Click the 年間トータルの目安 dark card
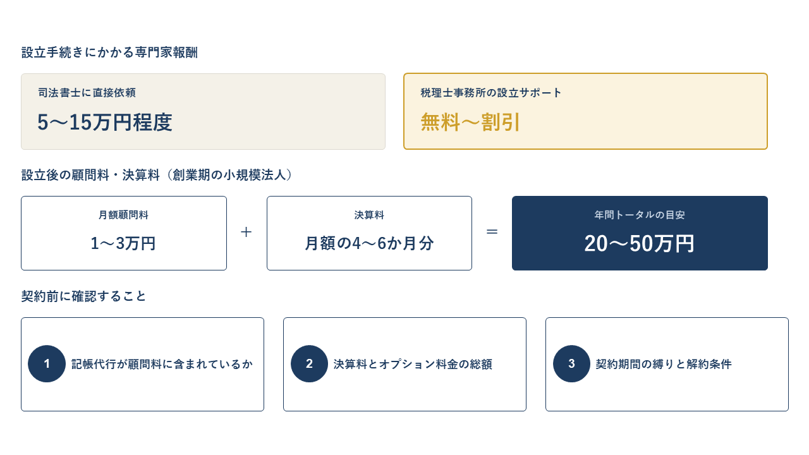 click(640, 233)
